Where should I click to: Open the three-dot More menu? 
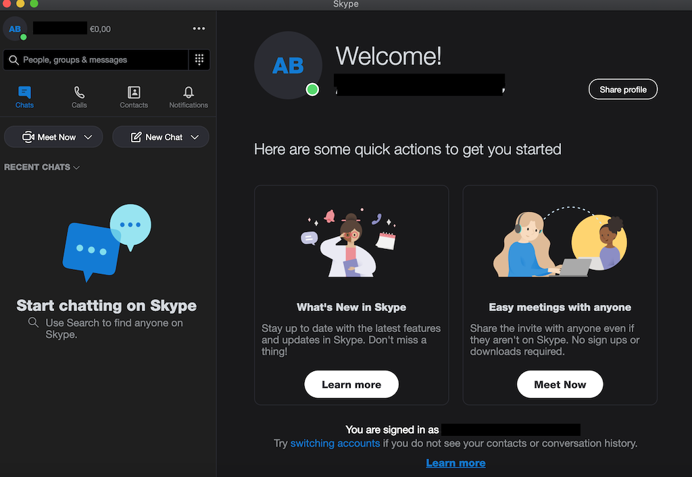pos(199,28)
